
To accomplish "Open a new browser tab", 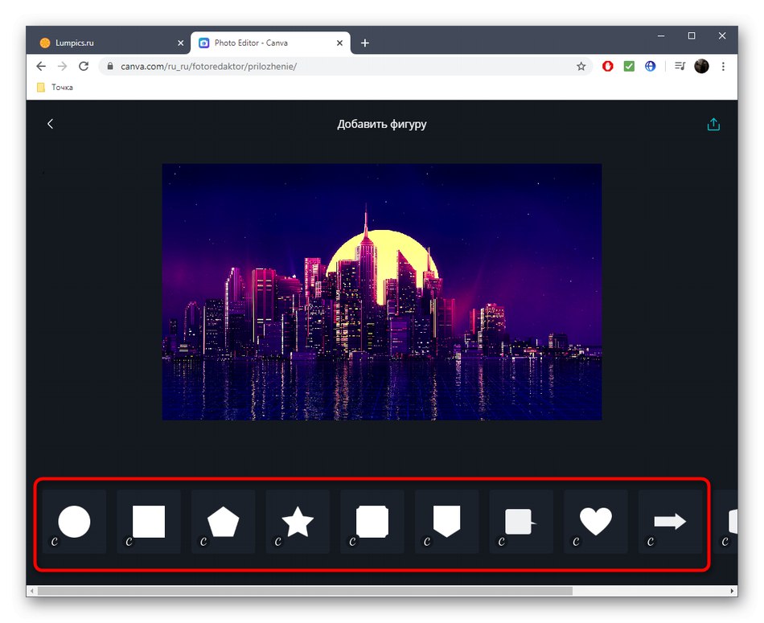I will click(x=364, y=43).
